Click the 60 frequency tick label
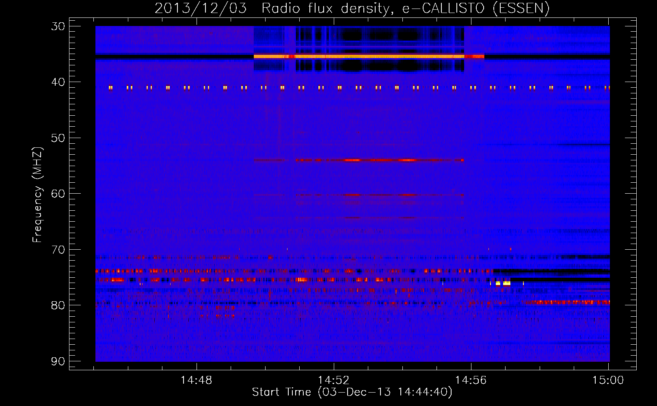Image resolution: width=657 pixels, height=406 pixels. pyautogui.click(x=58, y=194)
